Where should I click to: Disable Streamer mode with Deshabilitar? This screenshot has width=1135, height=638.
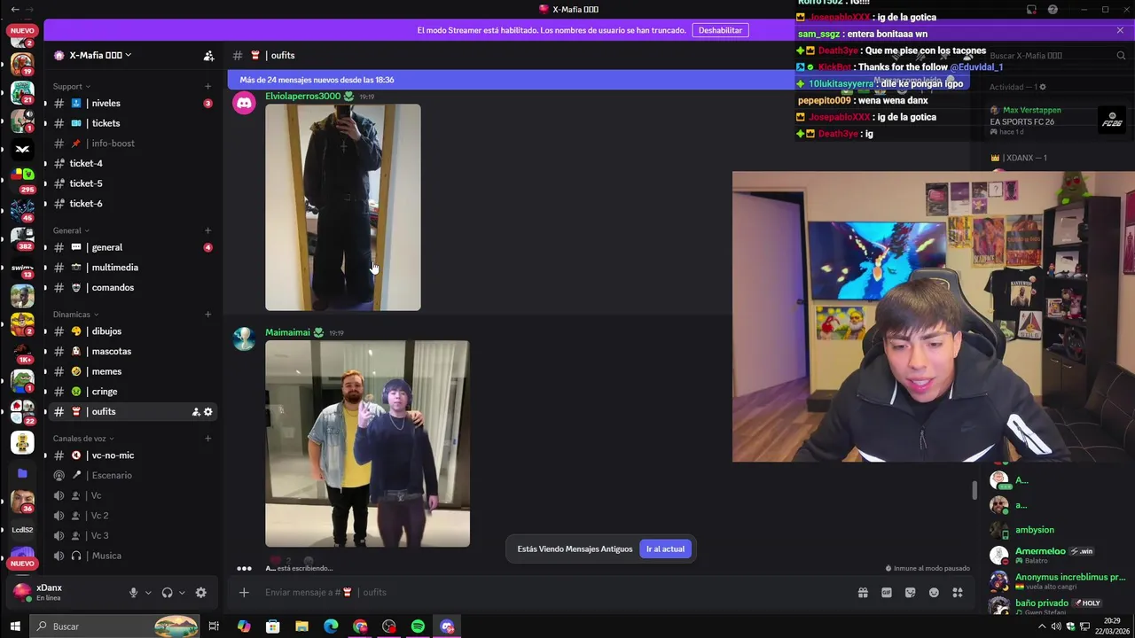(720, 30)
